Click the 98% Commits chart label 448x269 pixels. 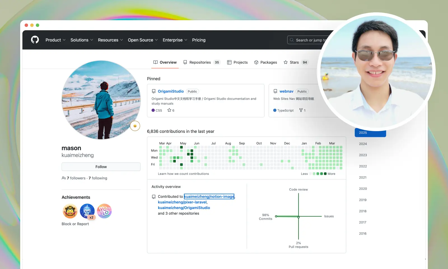(x=265, y=217)
